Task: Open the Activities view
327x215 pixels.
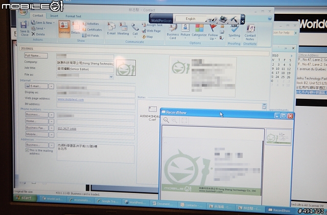Action: point(91,24)
